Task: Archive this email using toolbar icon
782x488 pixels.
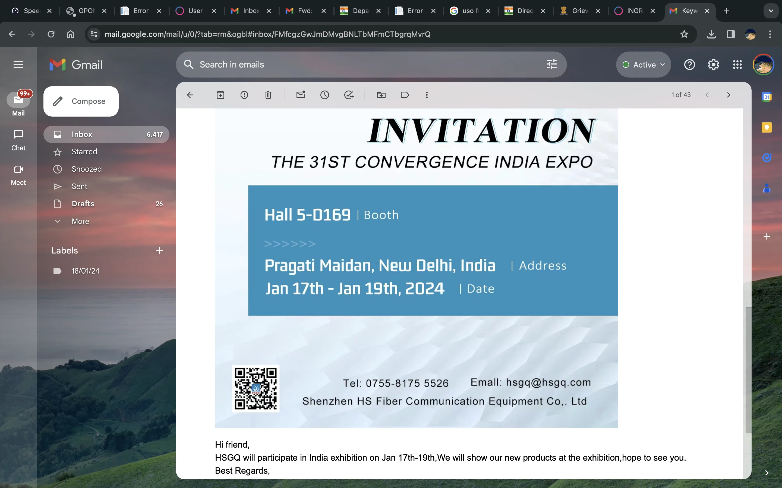Action: click(220, 95)
